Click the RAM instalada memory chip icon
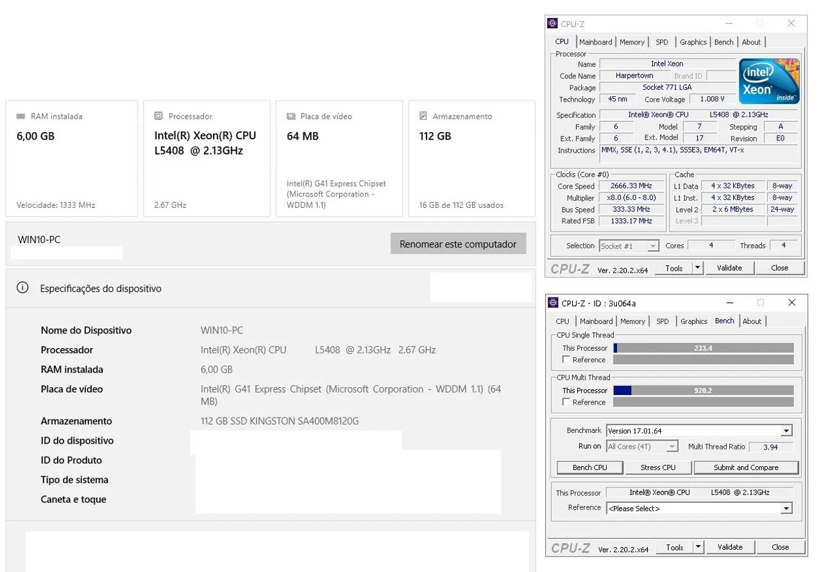 [21, 116]
